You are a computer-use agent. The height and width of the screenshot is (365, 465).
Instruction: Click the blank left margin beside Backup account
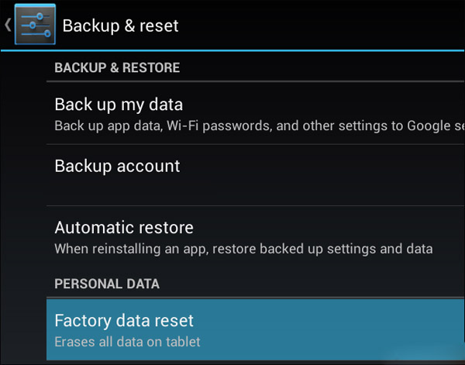click(23, 174)
